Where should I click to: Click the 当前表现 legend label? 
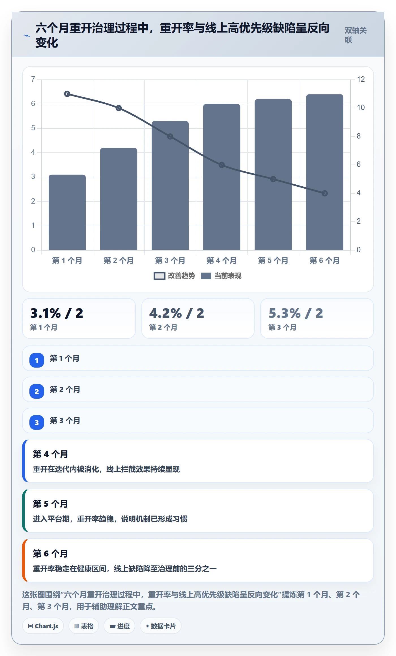[228, 276]
